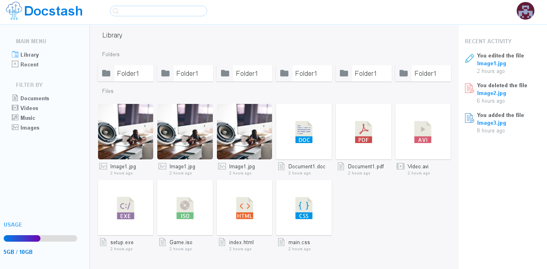Open the user avatar profile picture
Screen dimensions: 547x269
click(525, 11)
